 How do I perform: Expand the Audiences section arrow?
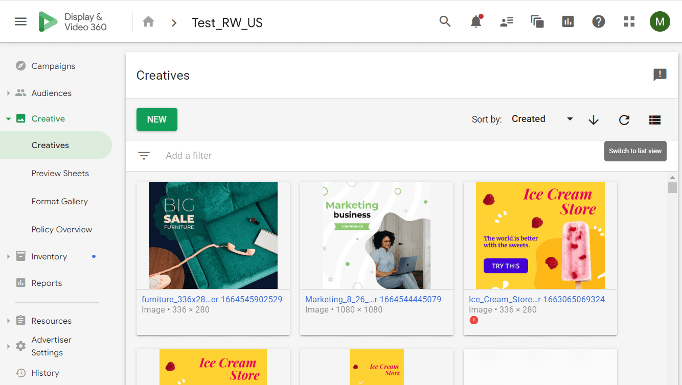tap(8, 93)
